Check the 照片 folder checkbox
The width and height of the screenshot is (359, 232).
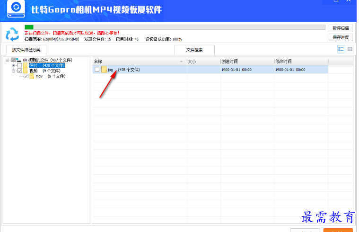(20, 65)
